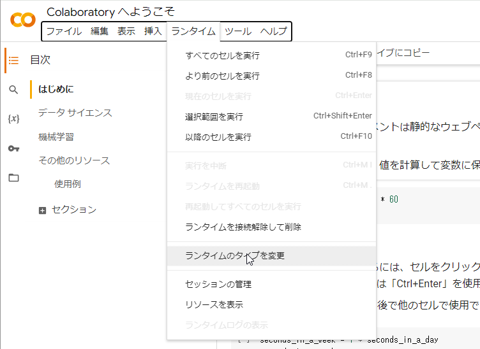Open the ヘルプ menu
This screenshot has width=480, height=349.
[273, 31]
